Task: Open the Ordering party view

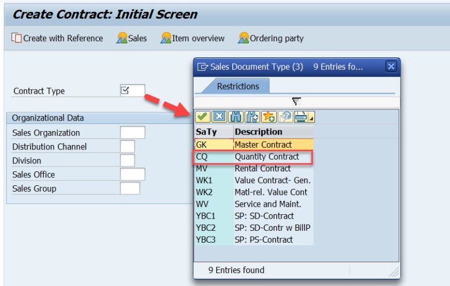Action: 271,38
